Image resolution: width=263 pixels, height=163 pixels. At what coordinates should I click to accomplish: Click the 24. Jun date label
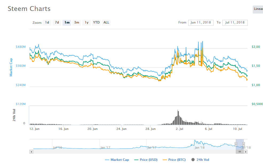pyautogui.click(x=121, y=129)
